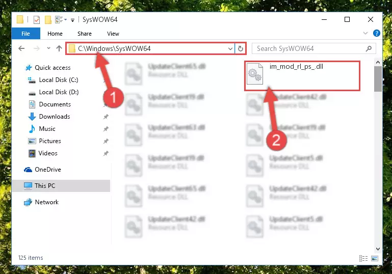This screenshot has height=274, width=392.
Task: Switch to large icons view button
Action: (375, 258)
